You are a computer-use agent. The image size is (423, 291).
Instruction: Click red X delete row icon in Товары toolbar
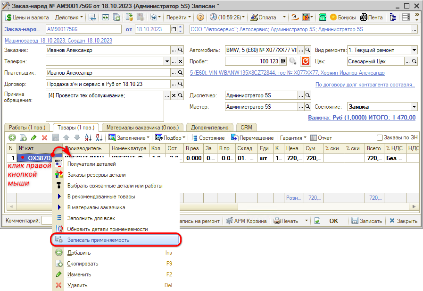[x=44, y=138]
